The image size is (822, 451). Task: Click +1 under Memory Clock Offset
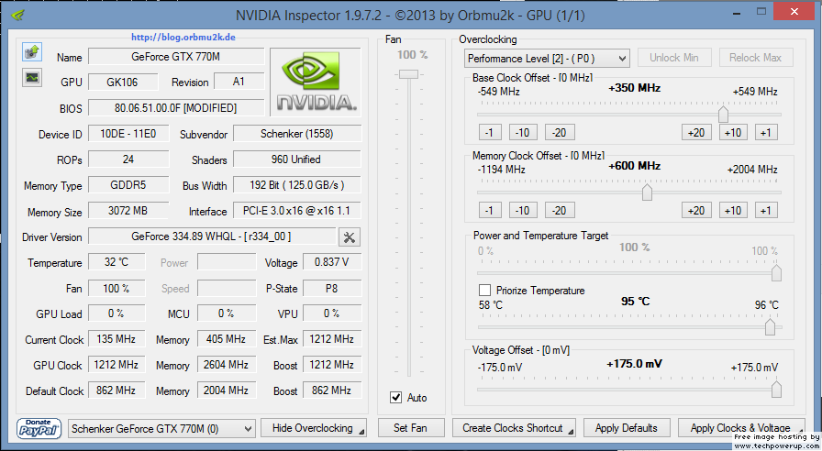(x=766, y=211)
